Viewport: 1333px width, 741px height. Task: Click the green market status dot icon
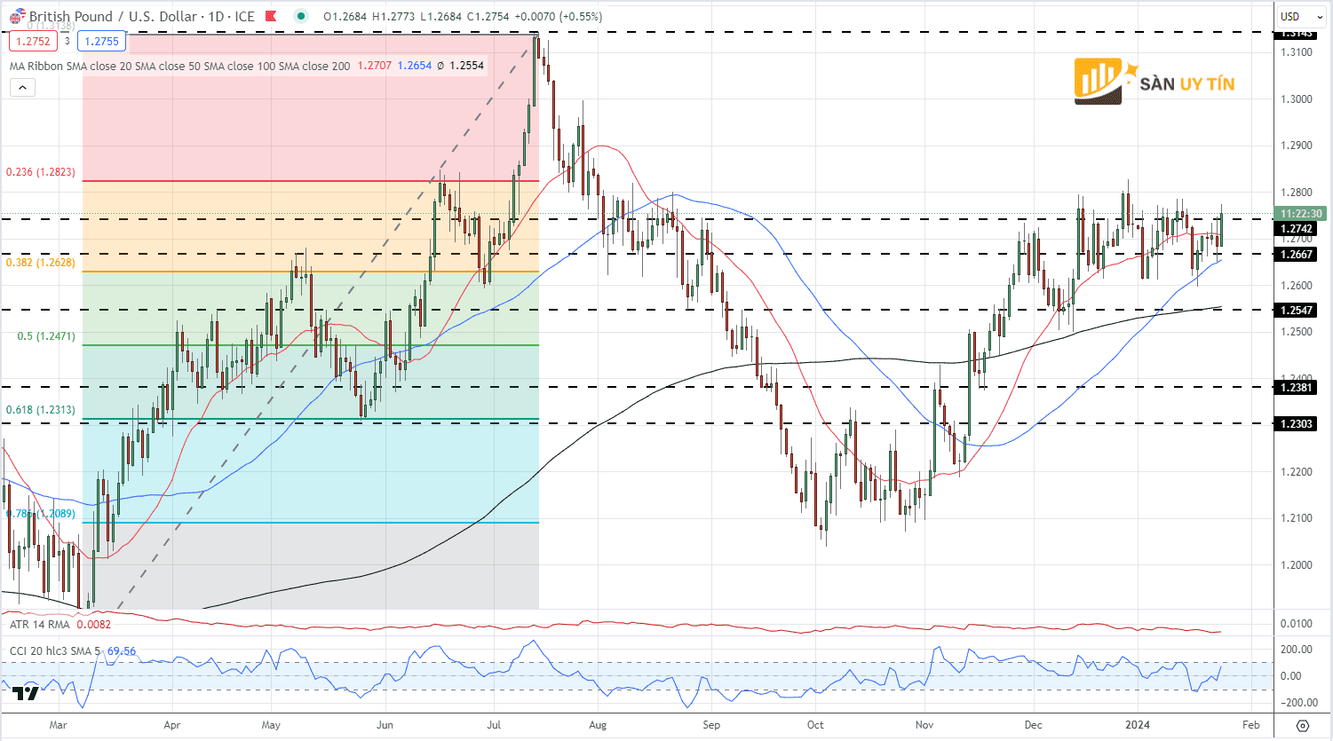[301, 16]
